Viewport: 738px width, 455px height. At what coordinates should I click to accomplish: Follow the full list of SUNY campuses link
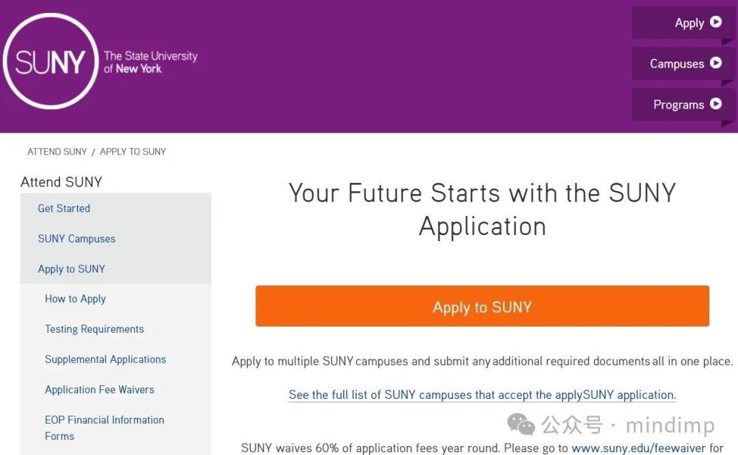point(482,395)
